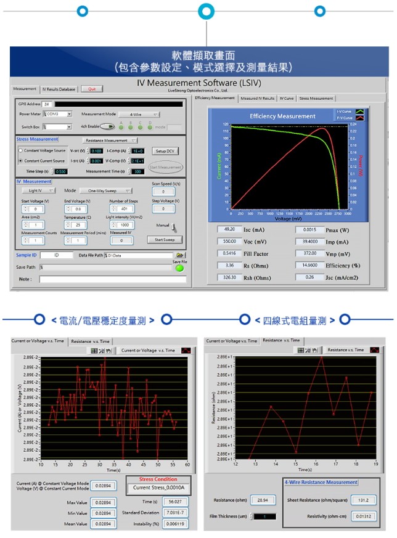Viewport: 397px width, 538px height.
Task: Click plot legend icon beside 'Resistance v.s. Time' label
Action: [x=375, y=350]
